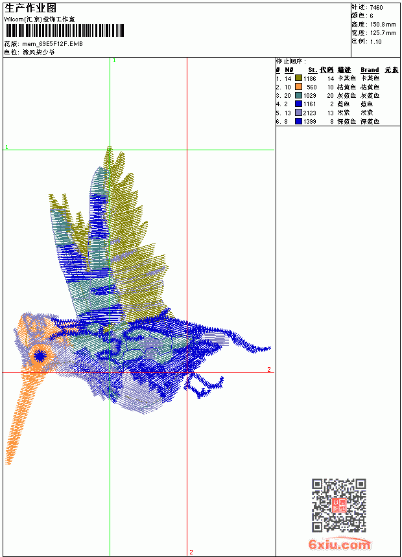Select the red horizontal guide marker labeled 2
The width and height of the screenshot is (402, 557).
tap(269, 369)
